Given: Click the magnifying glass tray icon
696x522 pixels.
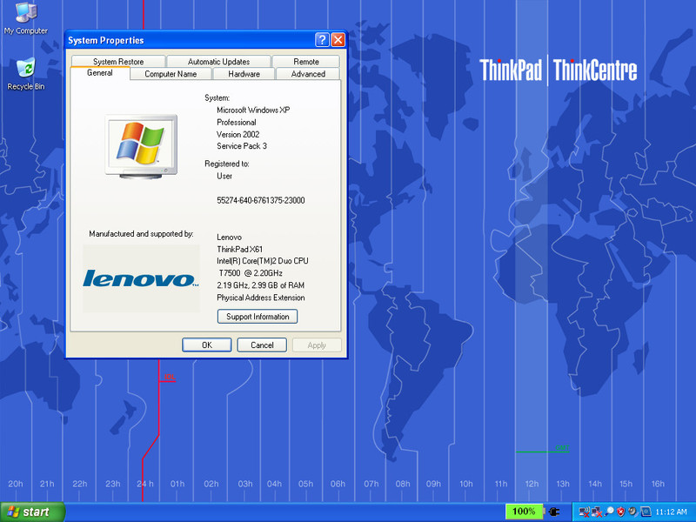Looking at the screenshot, I should pos(610,512).
